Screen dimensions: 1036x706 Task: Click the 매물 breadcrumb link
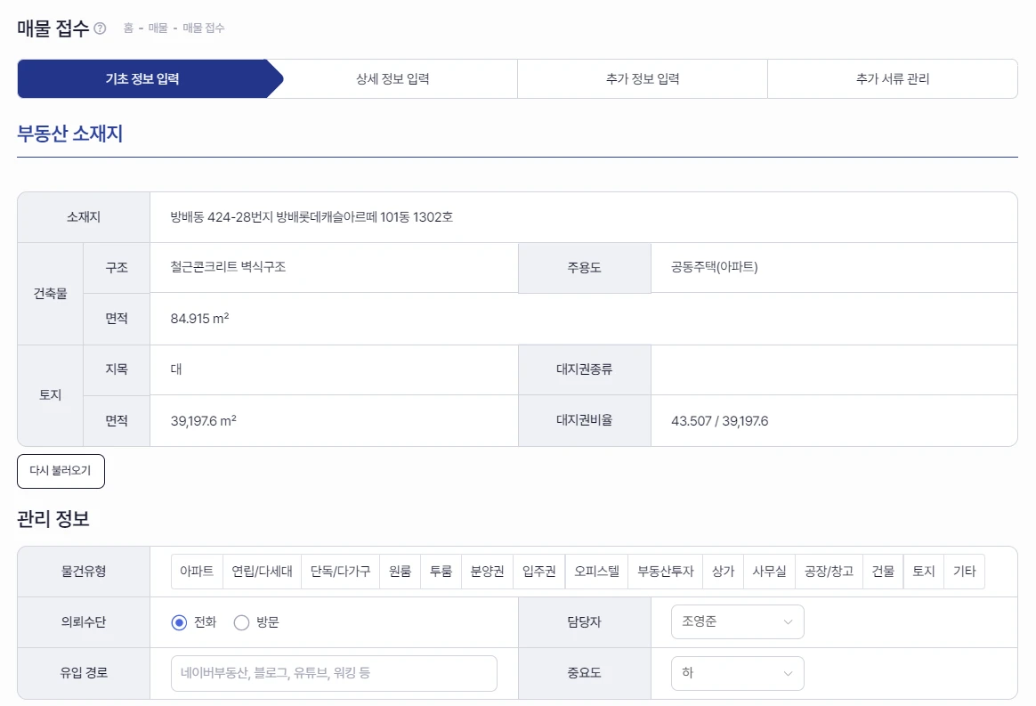158,28
